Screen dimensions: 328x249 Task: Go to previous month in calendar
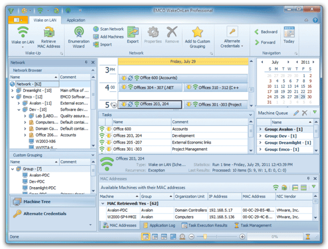click(262, 62)
